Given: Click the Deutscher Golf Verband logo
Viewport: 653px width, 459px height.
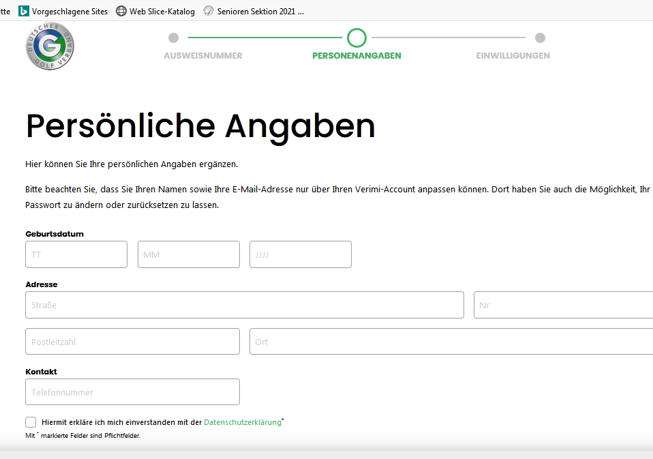Looking at the screenshot, I should point(50,46).
